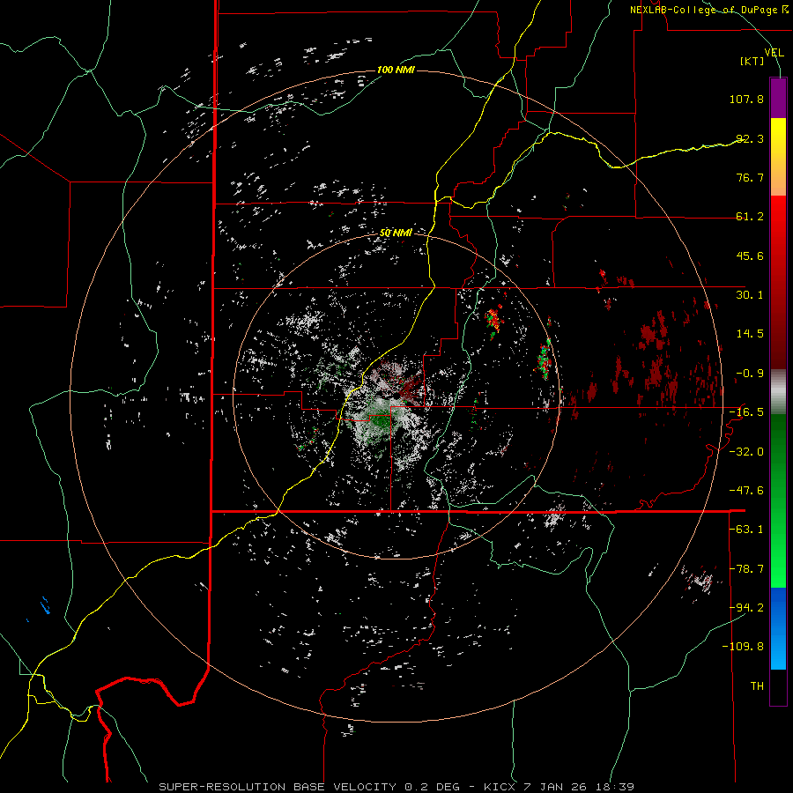
Task: Click the NEXLAB-College of DuPage label
Action: [708, 10]
